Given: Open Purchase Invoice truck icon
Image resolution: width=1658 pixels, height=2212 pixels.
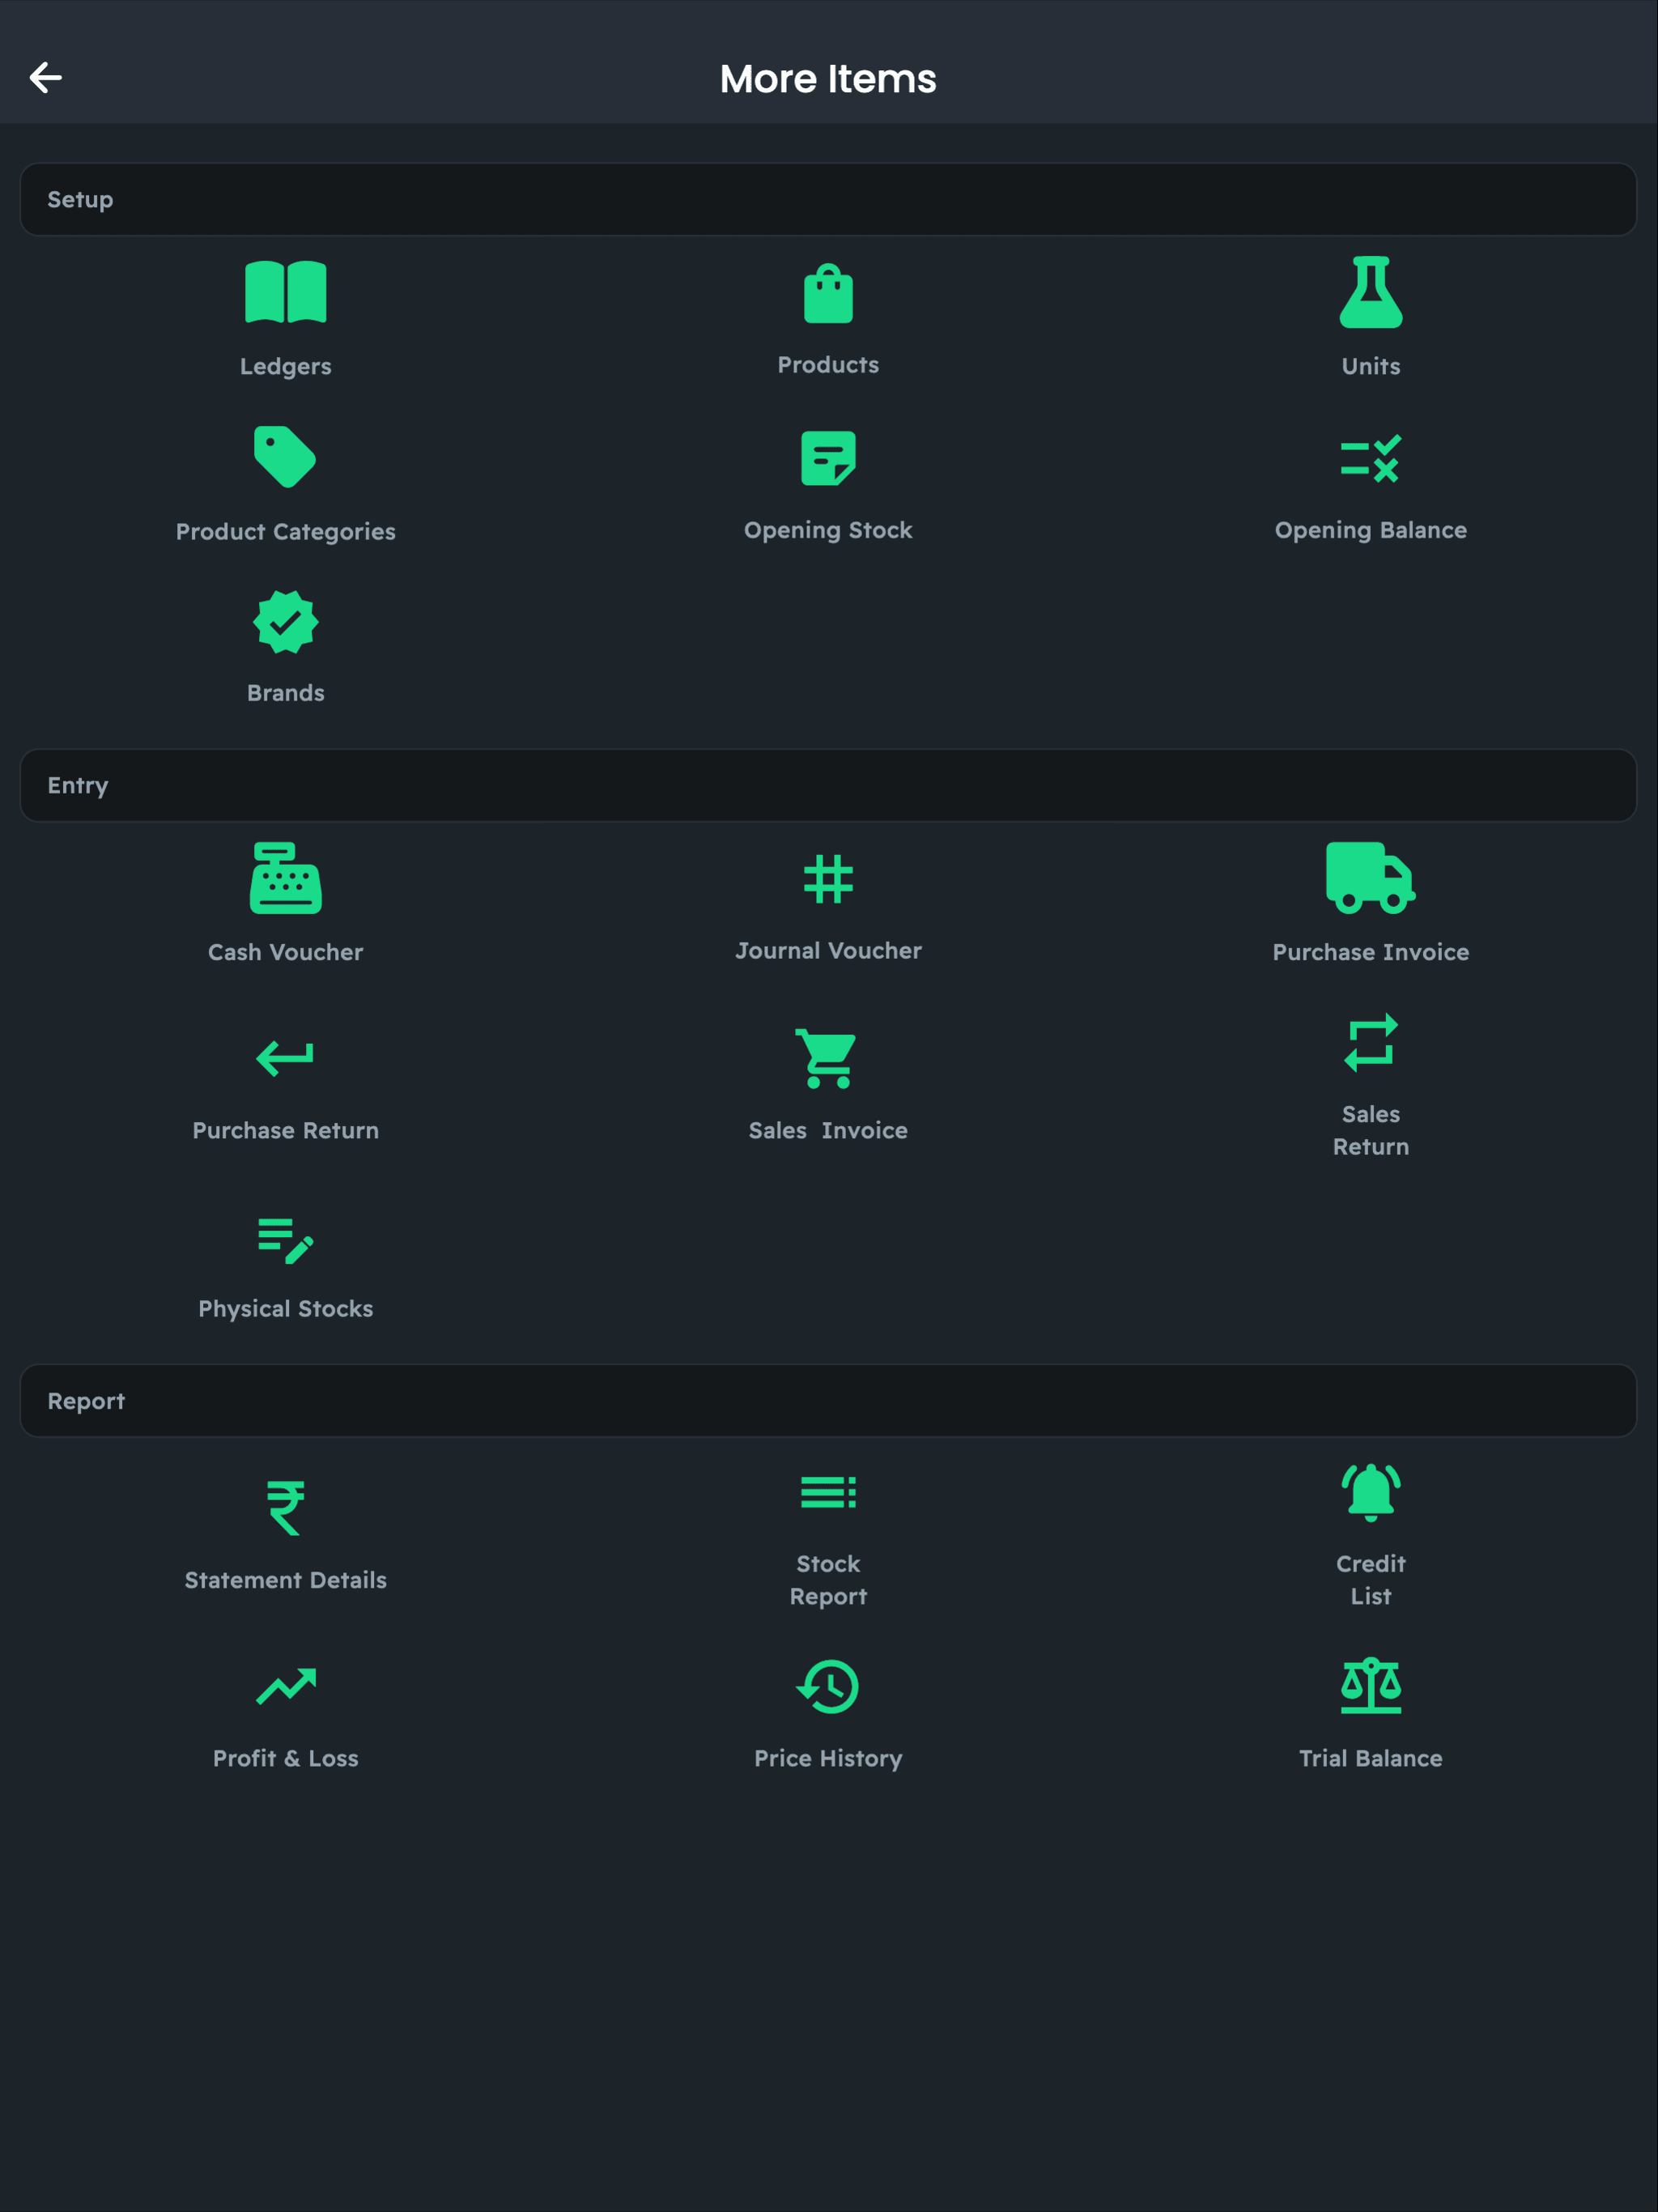Looking at the screenshot, I should click(1371, 878).
